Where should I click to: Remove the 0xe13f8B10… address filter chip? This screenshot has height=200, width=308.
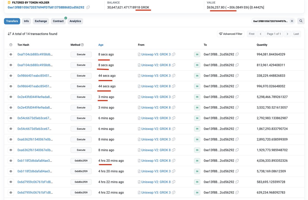[x=292, y=21]
